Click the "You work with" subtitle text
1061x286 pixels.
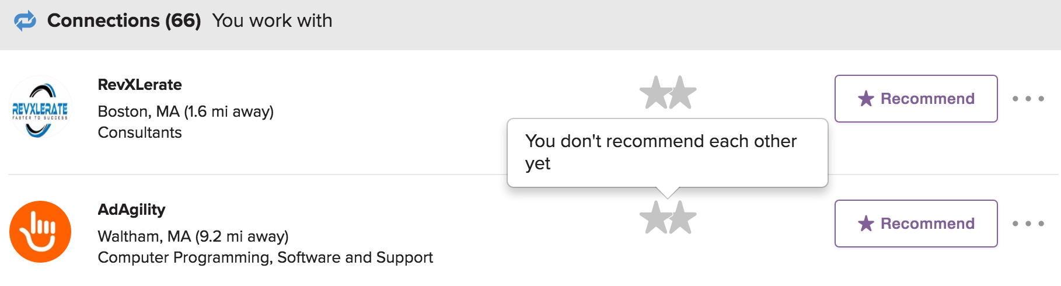tap(272, 20)
